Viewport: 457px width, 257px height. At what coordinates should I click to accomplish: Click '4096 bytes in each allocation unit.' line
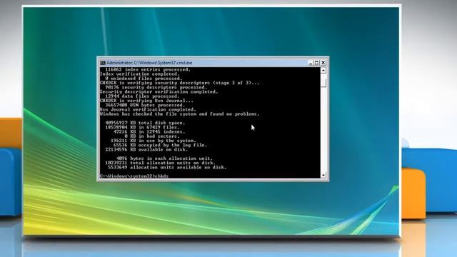(164, 158)
